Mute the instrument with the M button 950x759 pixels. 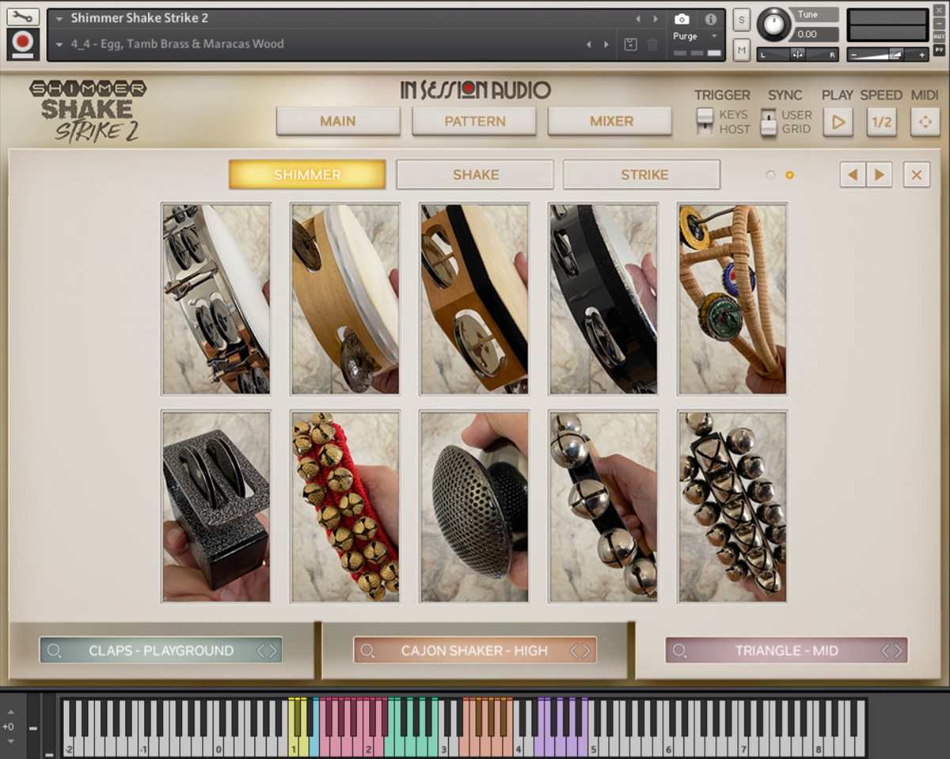pos(741,49)
